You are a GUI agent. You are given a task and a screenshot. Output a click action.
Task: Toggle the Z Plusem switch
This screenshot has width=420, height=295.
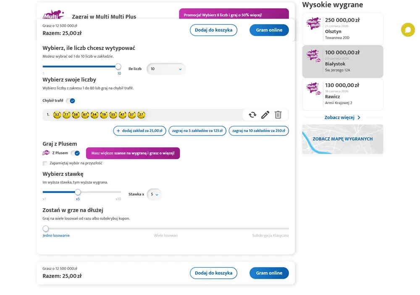tap(76, 153)
